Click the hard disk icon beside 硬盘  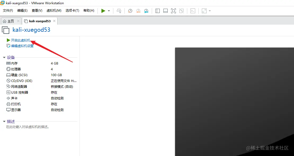(8, 75)
